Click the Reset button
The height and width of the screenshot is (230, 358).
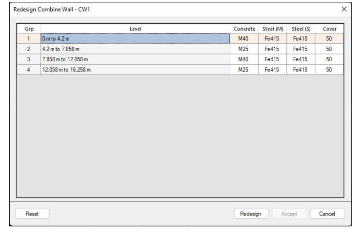point(32,214)
